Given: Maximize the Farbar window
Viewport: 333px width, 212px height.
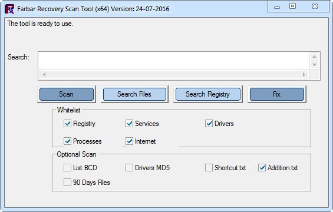Looking at the screenshot, I should pyautogui.click(x=293, y=6).
